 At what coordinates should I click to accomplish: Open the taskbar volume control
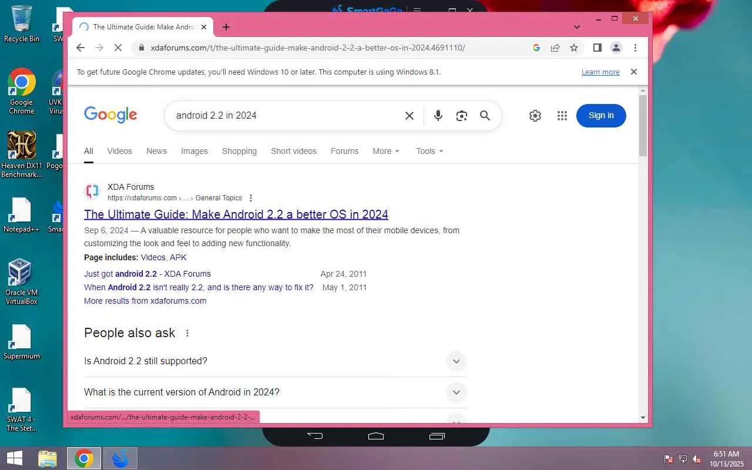point(697,459)
